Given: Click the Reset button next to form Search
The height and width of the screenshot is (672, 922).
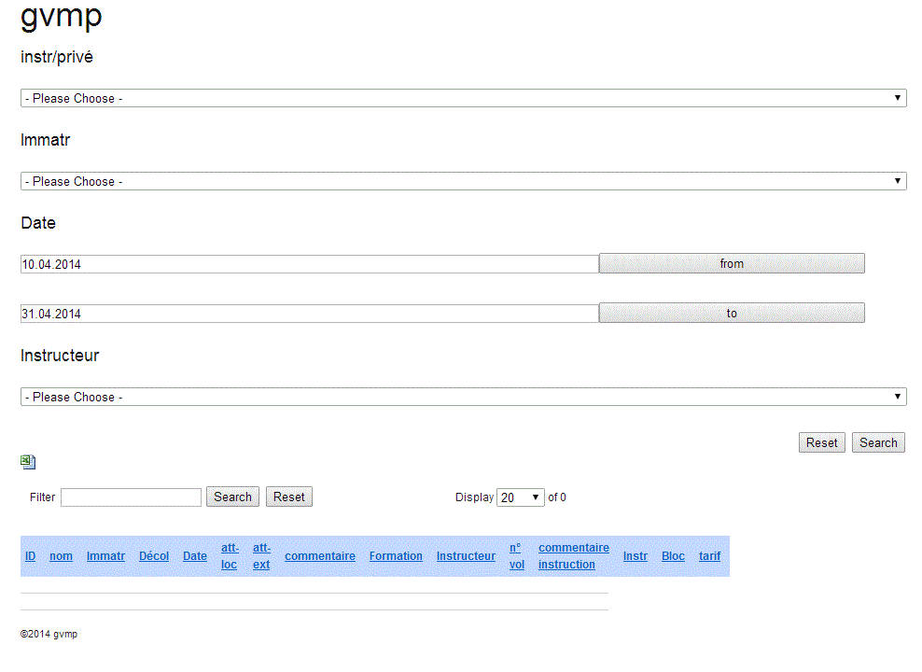Looking at the screenshot, I should click(x=821, y=442).
